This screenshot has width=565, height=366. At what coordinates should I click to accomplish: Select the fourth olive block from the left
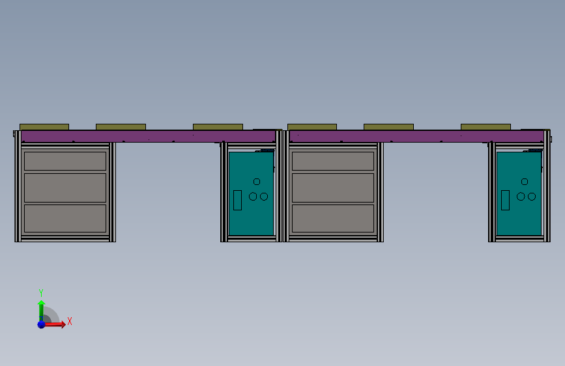pyautogui.click(x=312, y=127)
